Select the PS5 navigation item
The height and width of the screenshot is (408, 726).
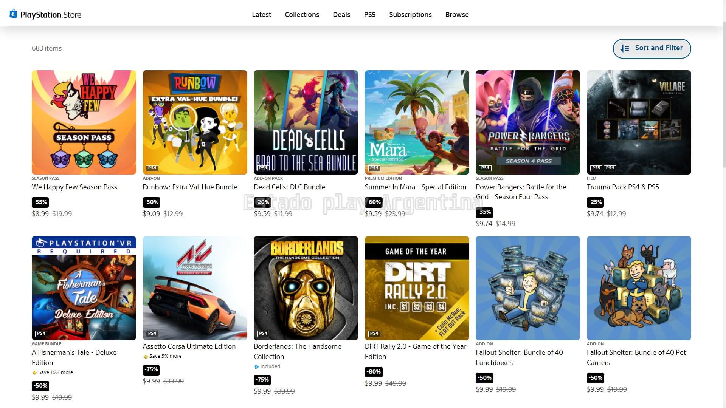point(370,14)
